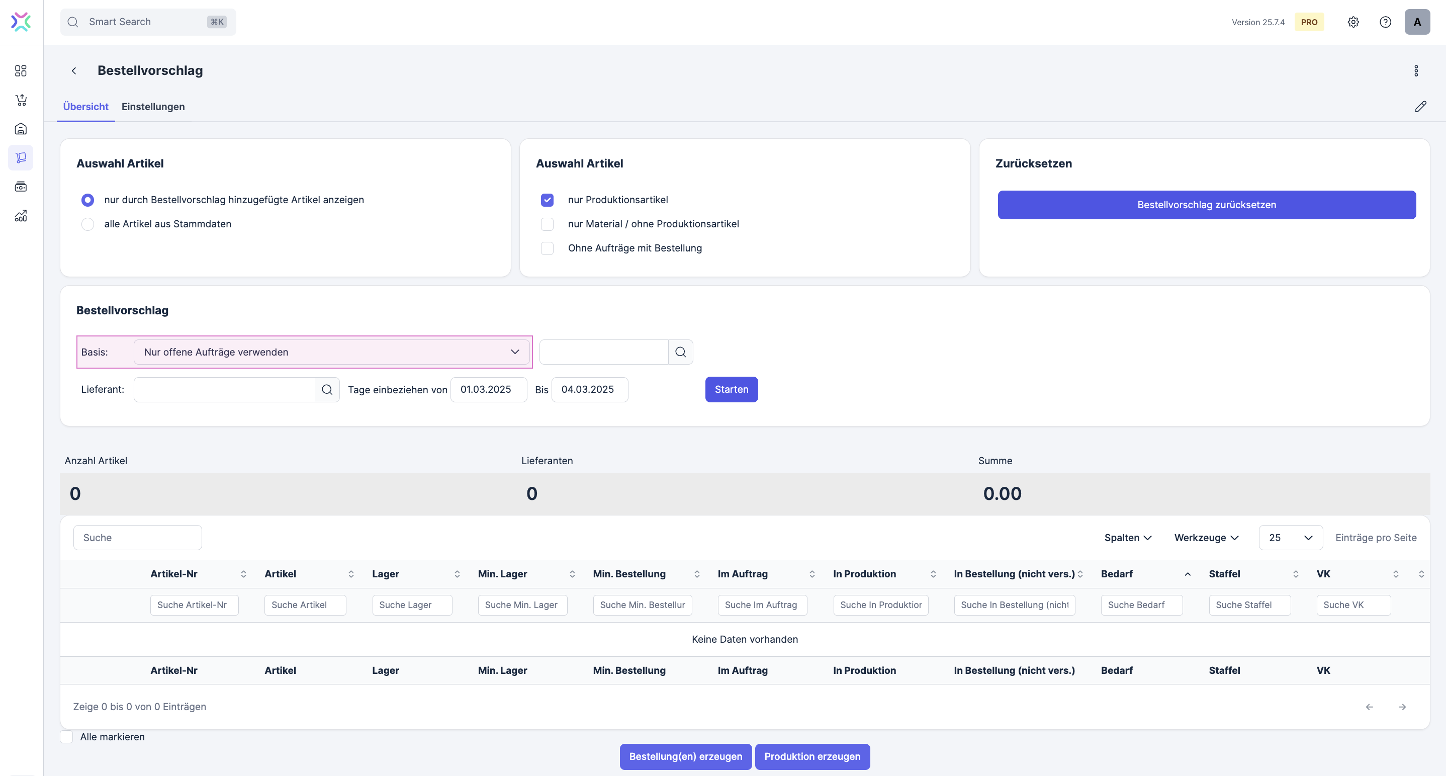Expand the Spalten dropdown
This screenshot has height=776, width=1446.
1127,538
